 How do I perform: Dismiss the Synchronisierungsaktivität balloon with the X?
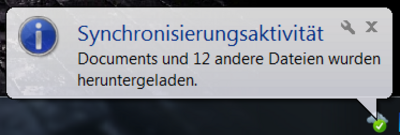click(371, 27)
